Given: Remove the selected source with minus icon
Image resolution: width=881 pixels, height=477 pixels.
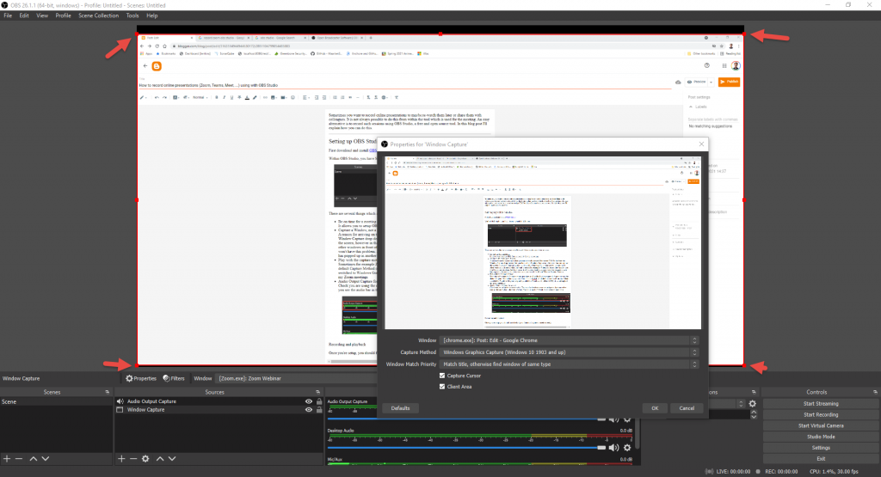Looking at the screenshot, I should [x=133, y=458].
